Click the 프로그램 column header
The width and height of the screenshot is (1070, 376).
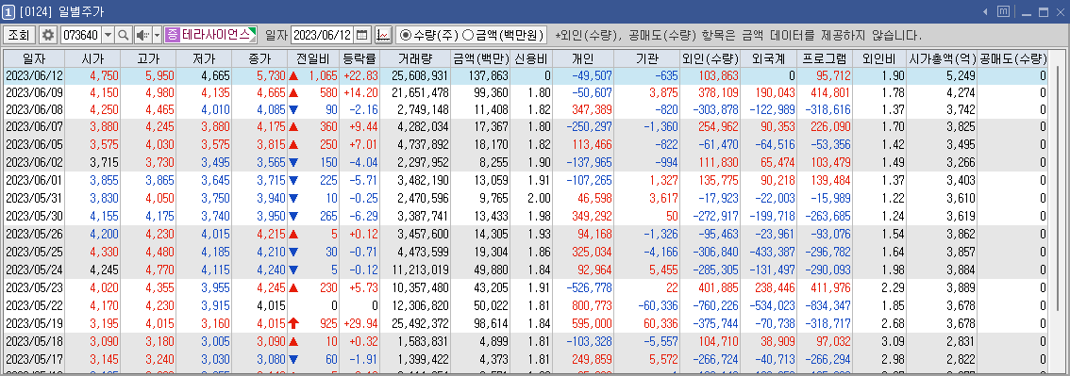click(825, 58)
